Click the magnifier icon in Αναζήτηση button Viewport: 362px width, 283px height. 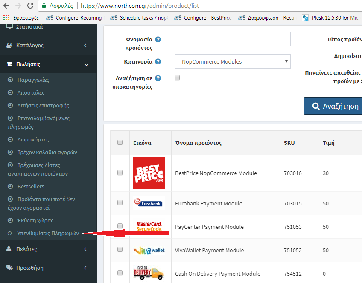click(316, 106)
